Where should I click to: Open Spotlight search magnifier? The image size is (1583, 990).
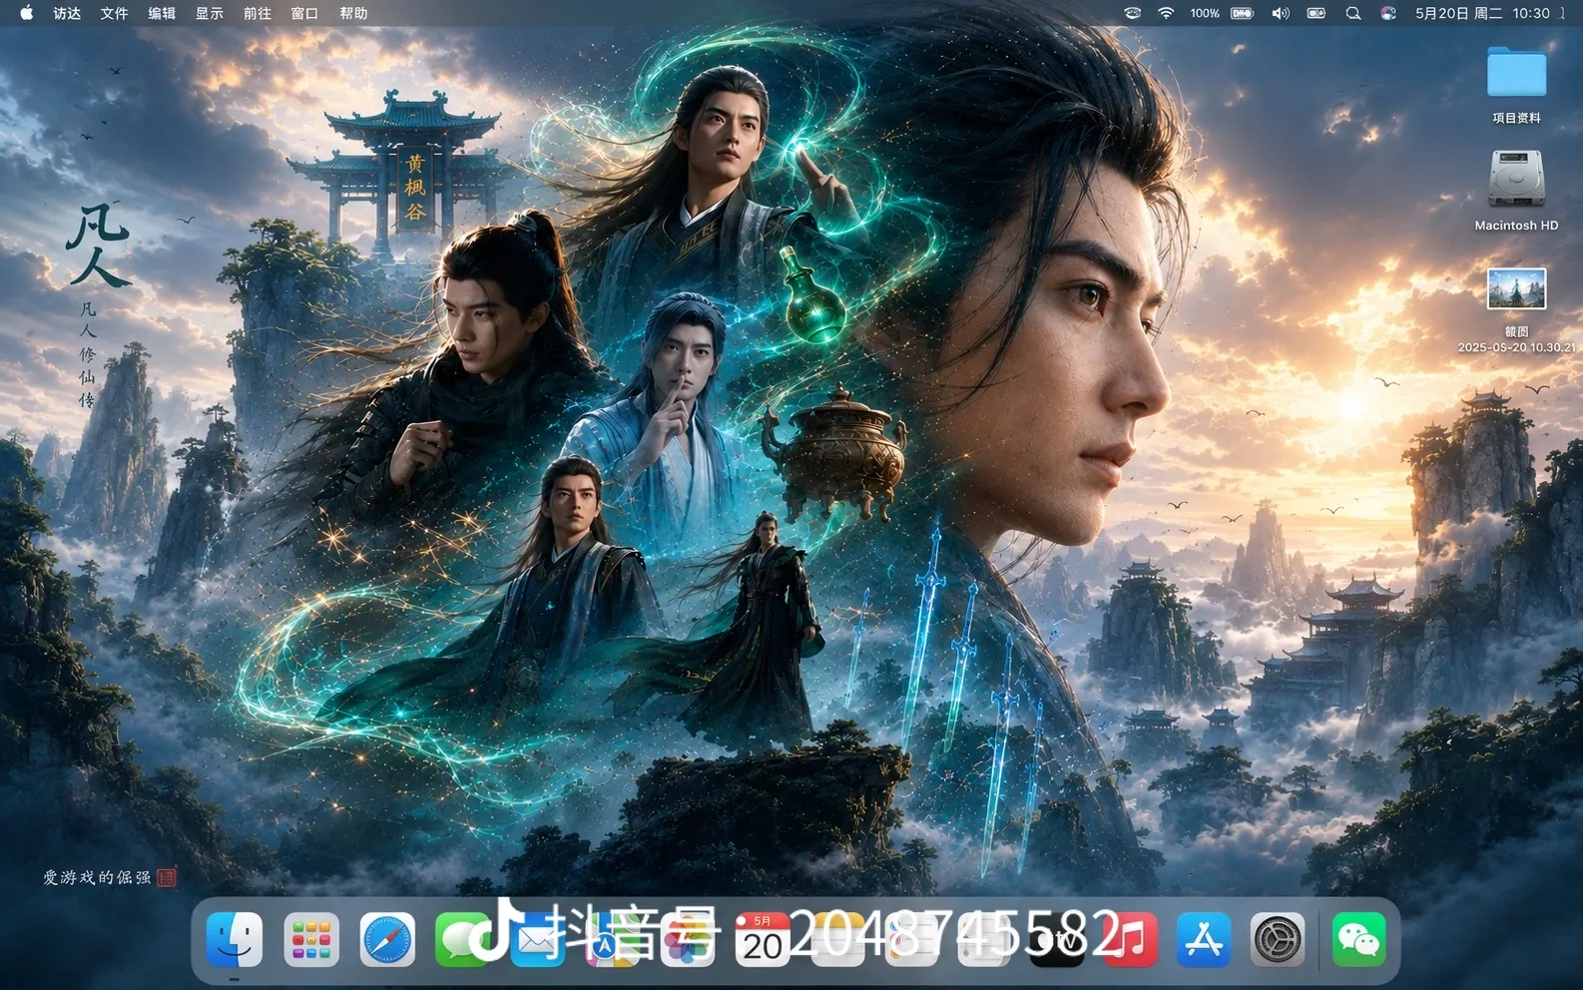click(1353, 13)
